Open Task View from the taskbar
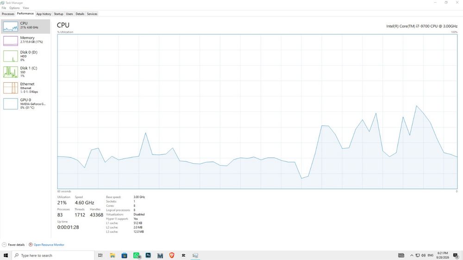463x260 pixels. (x=100, y=255)
